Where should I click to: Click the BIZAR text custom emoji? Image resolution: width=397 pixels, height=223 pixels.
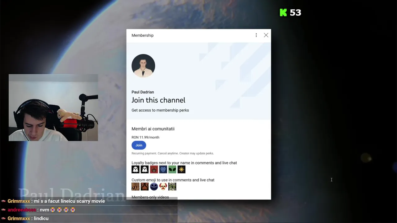(136, 186)
